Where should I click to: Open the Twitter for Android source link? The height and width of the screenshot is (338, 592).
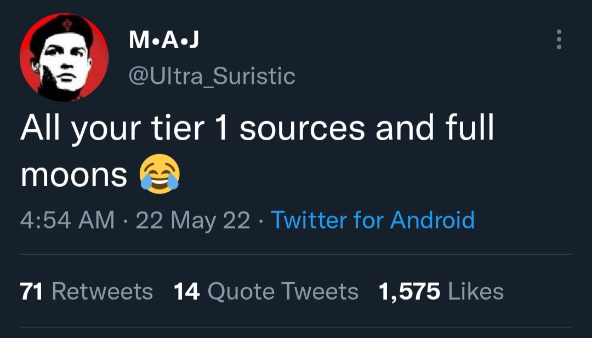click(x=373, y=220)
